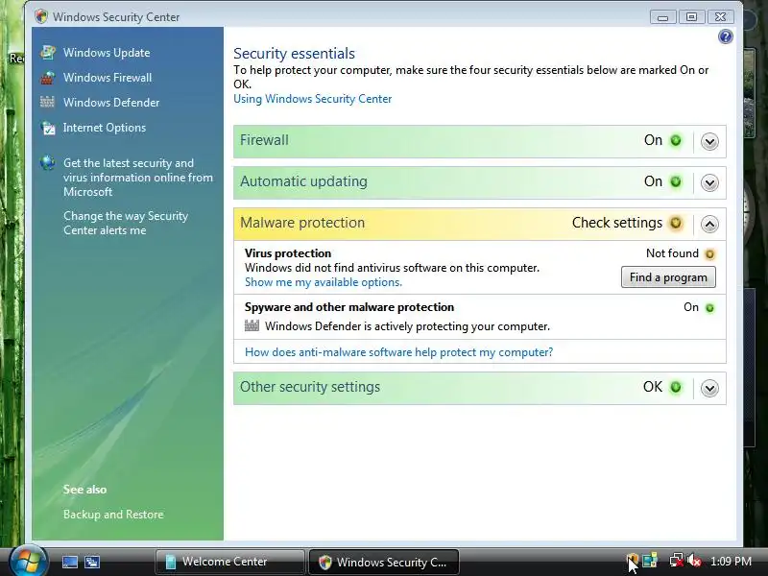Expand the Automatic updating section chevron
This screenshot has width=768, height=576.
(x=709, y=182)
